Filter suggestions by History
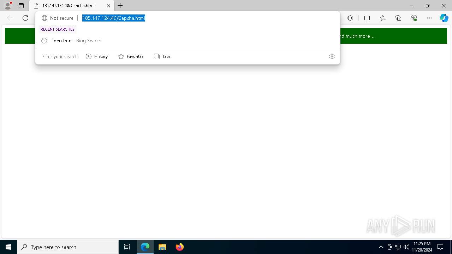The width and height of the screenshot is (452, 254). [x=97, y=56]
